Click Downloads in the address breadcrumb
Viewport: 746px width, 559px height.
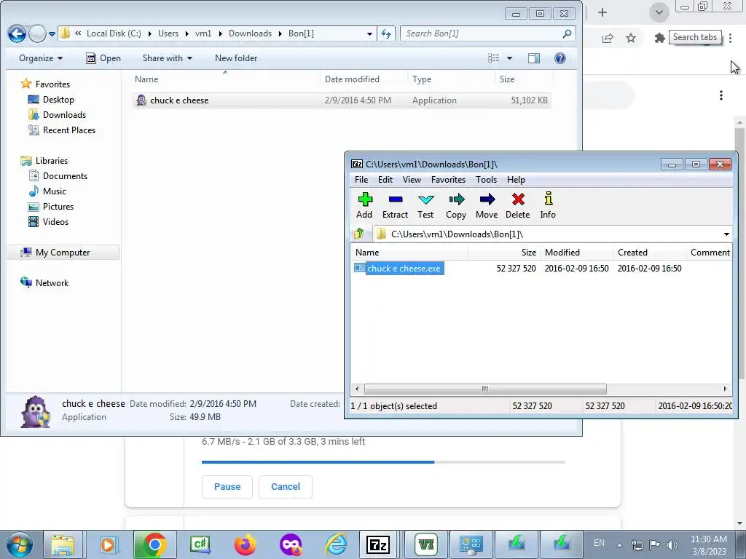pos(251,33)
